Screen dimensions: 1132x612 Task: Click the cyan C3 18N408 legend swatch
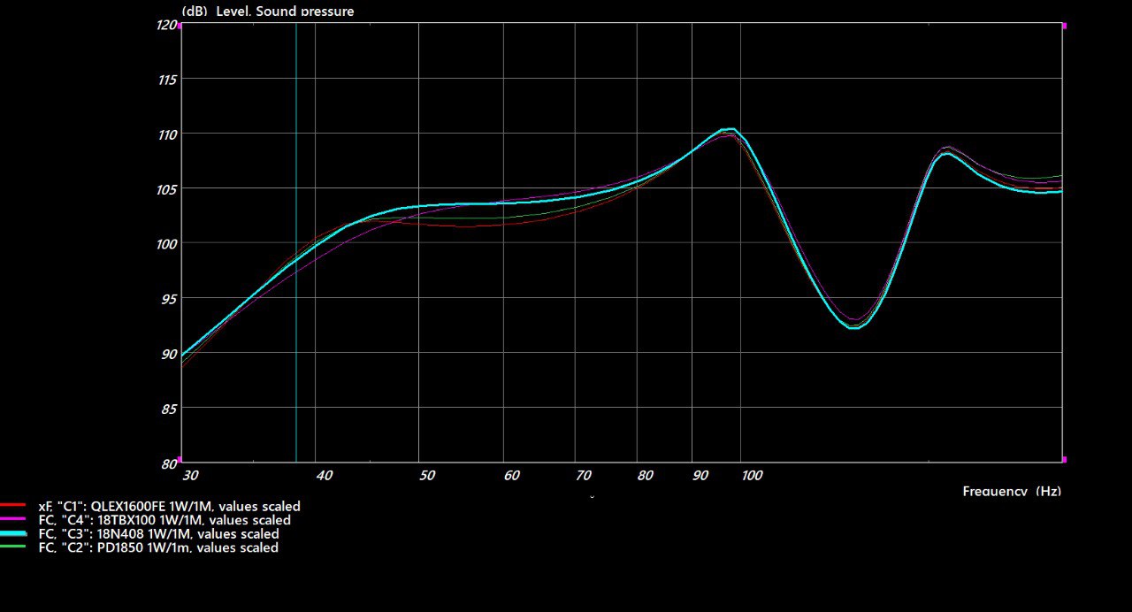[x=12, y=534]
